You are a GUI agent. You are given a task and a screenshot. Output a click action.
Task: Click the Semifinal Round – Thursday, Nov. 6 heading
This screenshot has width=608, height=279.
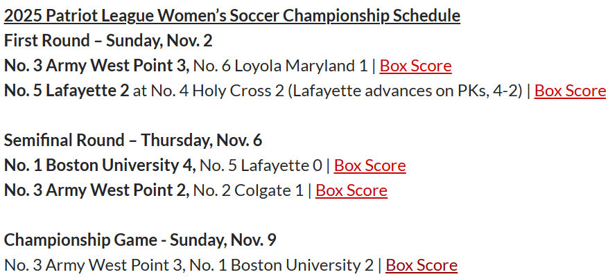pyautogui.click(x=132, y=141)
